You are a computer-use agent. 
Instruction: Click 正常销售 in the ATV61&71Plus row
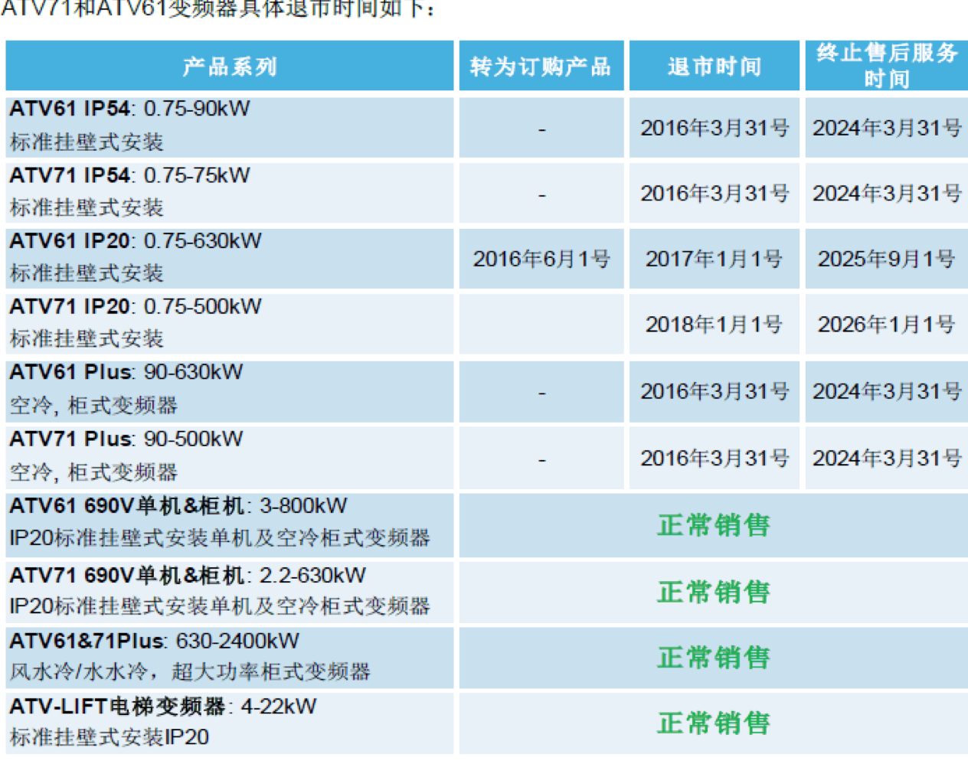[x=714, y=658]
